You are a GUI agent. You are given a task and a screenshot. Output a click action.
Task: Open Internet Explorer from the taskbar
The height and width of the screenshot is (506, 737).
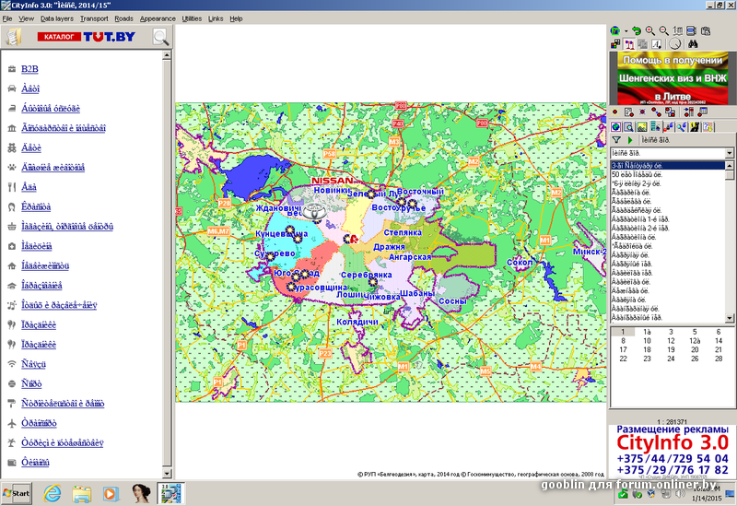click(53, 493)
